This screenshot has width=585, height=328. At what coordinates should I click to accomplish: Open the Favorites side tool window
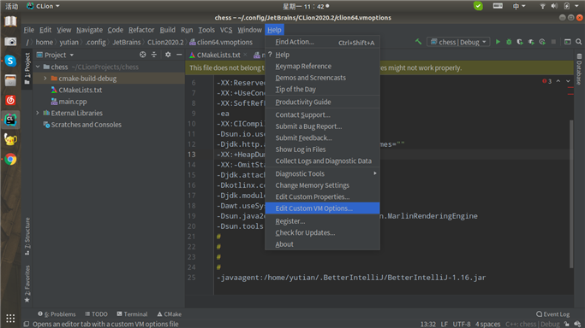pyautogui.click(x=27, y=284)
